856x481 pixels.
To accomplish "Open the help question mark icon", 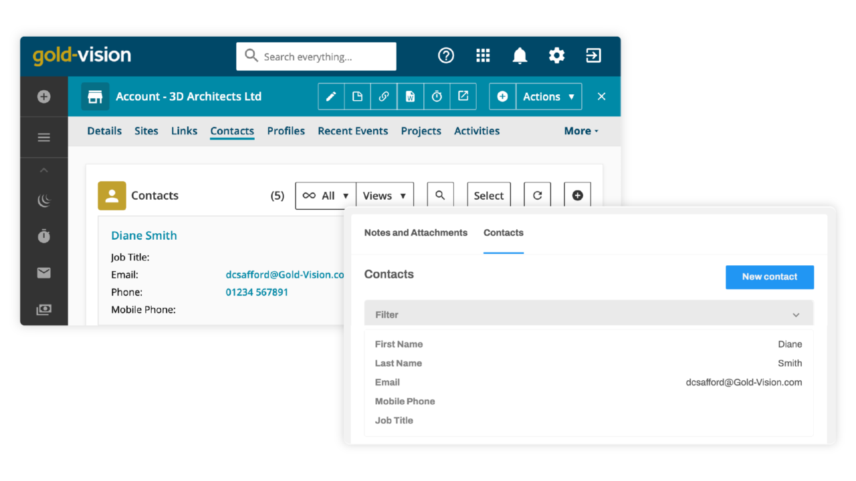I will (x=446, y=56).
